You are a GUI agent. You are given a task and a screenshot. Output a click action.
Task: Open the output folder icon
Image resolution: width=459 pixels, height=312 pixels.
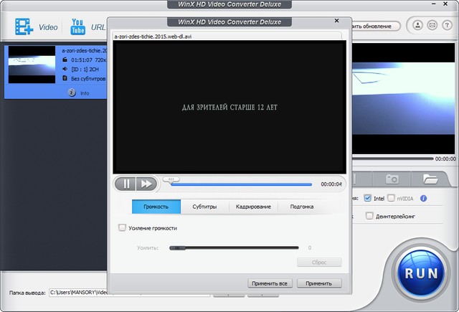click(430, 179)
